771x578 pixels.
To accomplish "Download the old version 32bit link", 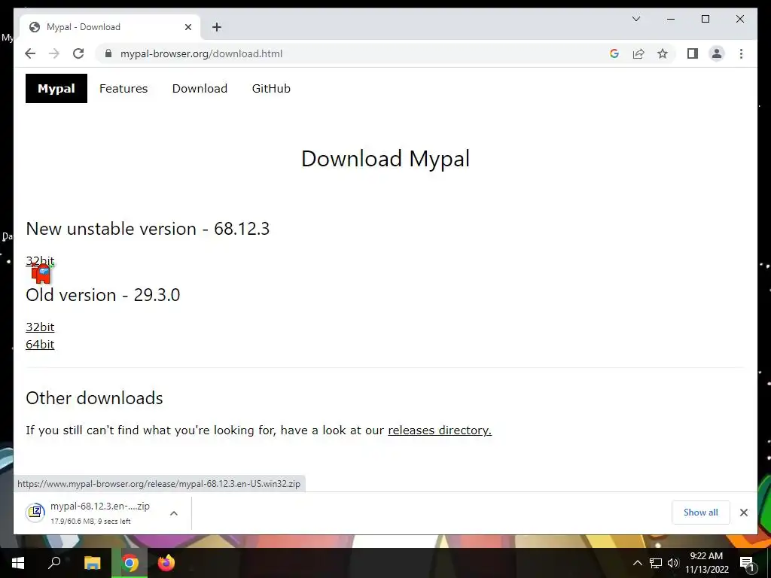I will point(40,327).
